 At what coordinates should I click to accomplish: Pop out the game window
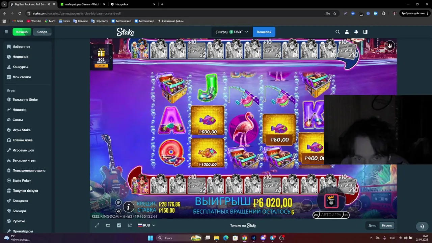130,225
